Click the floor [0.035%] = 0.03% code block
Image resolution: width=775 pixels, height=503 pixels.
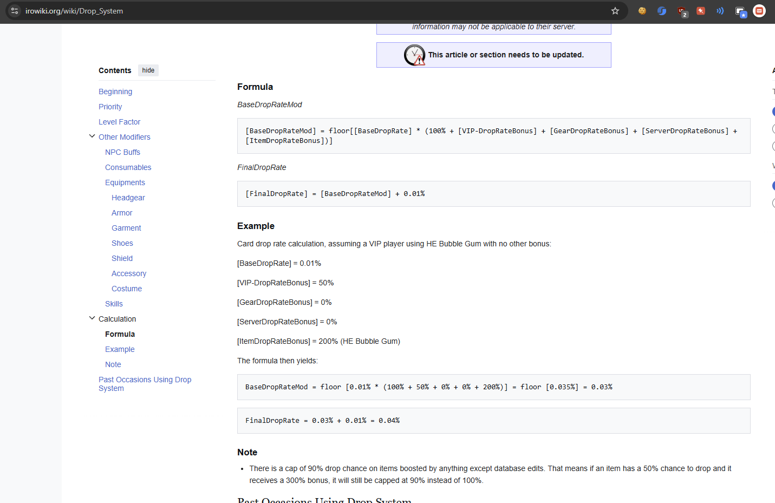[x=493, y=387]
